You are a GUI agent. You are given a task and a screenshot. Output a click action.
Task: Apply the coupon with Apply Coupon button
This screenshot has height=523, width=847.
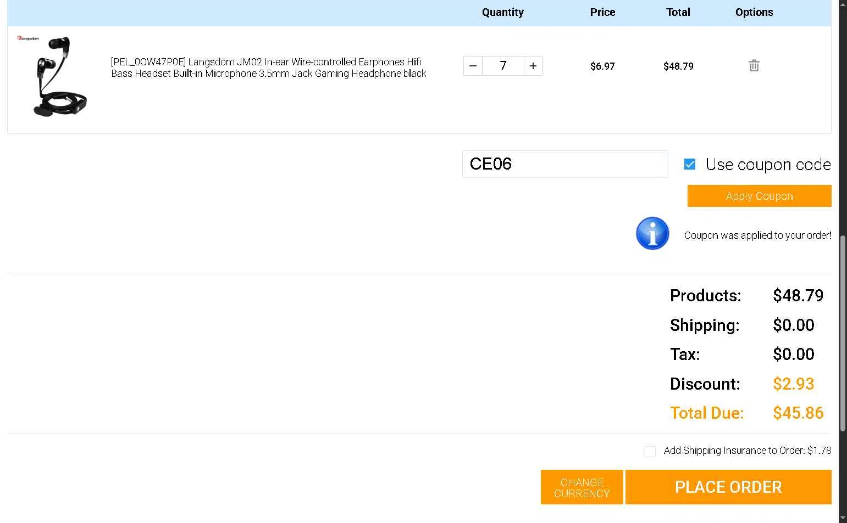759,196
